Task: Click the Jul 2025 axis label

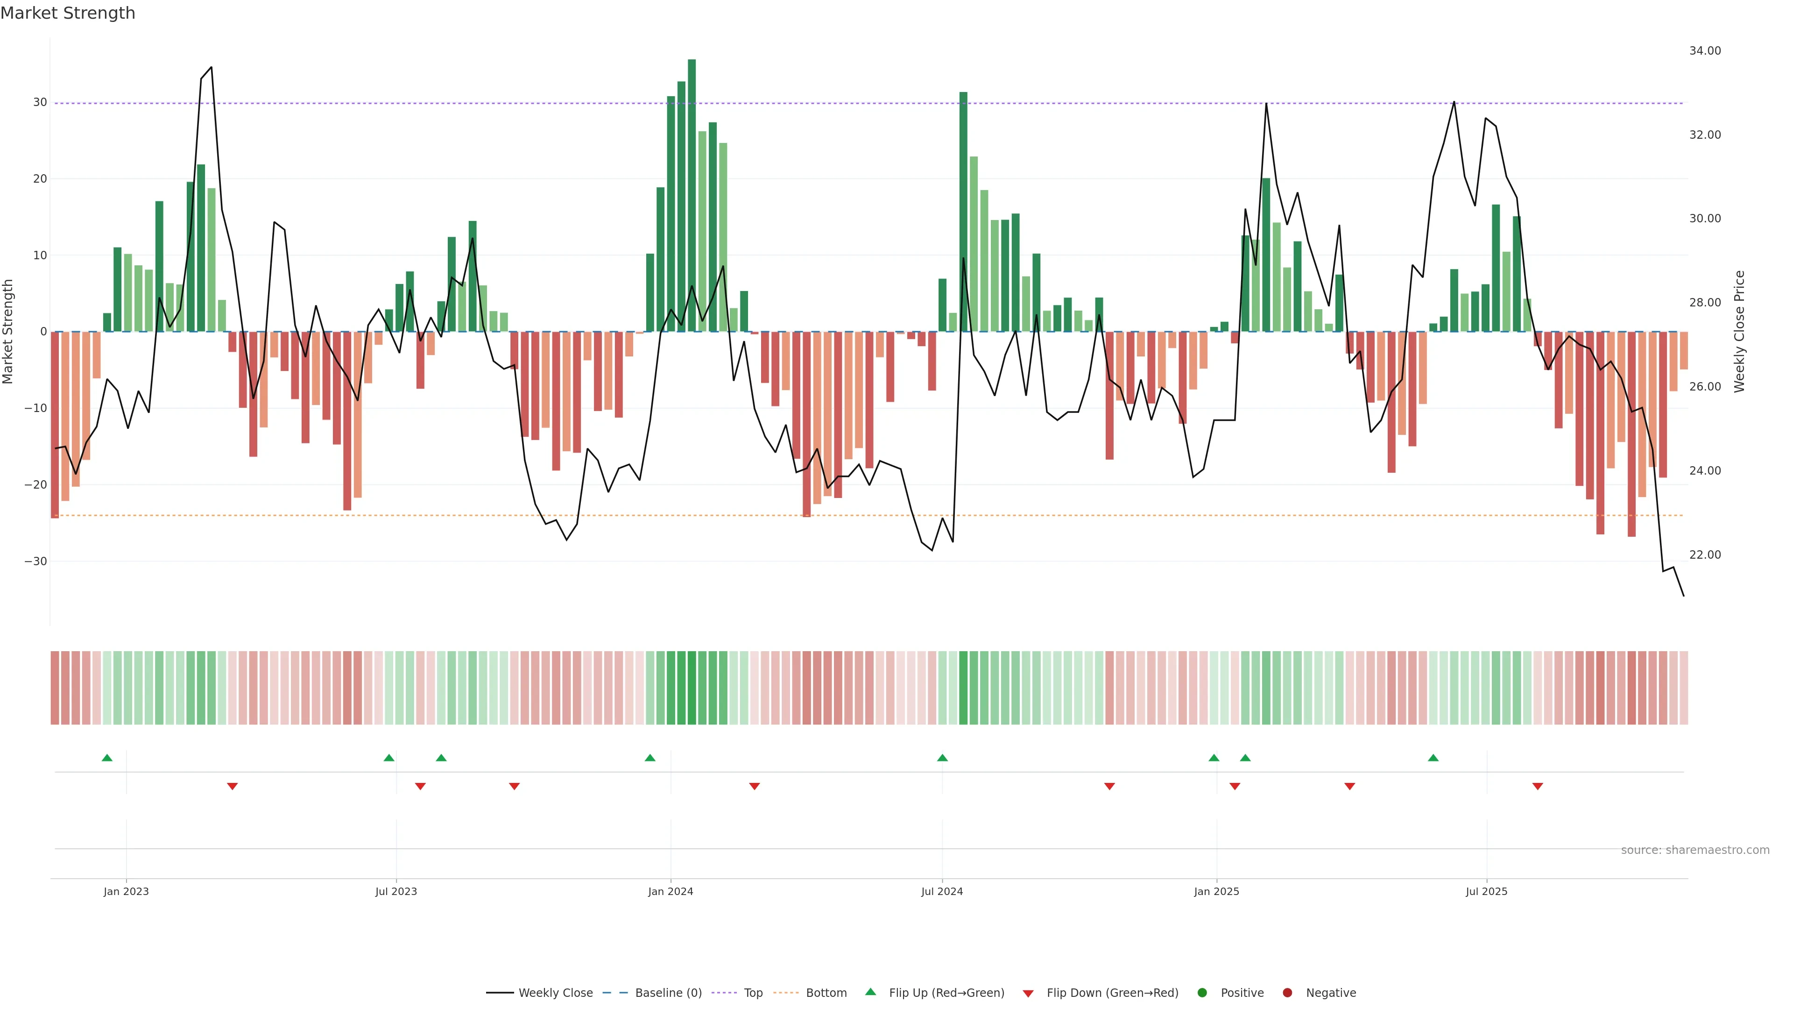Action: pos(1486,891)
